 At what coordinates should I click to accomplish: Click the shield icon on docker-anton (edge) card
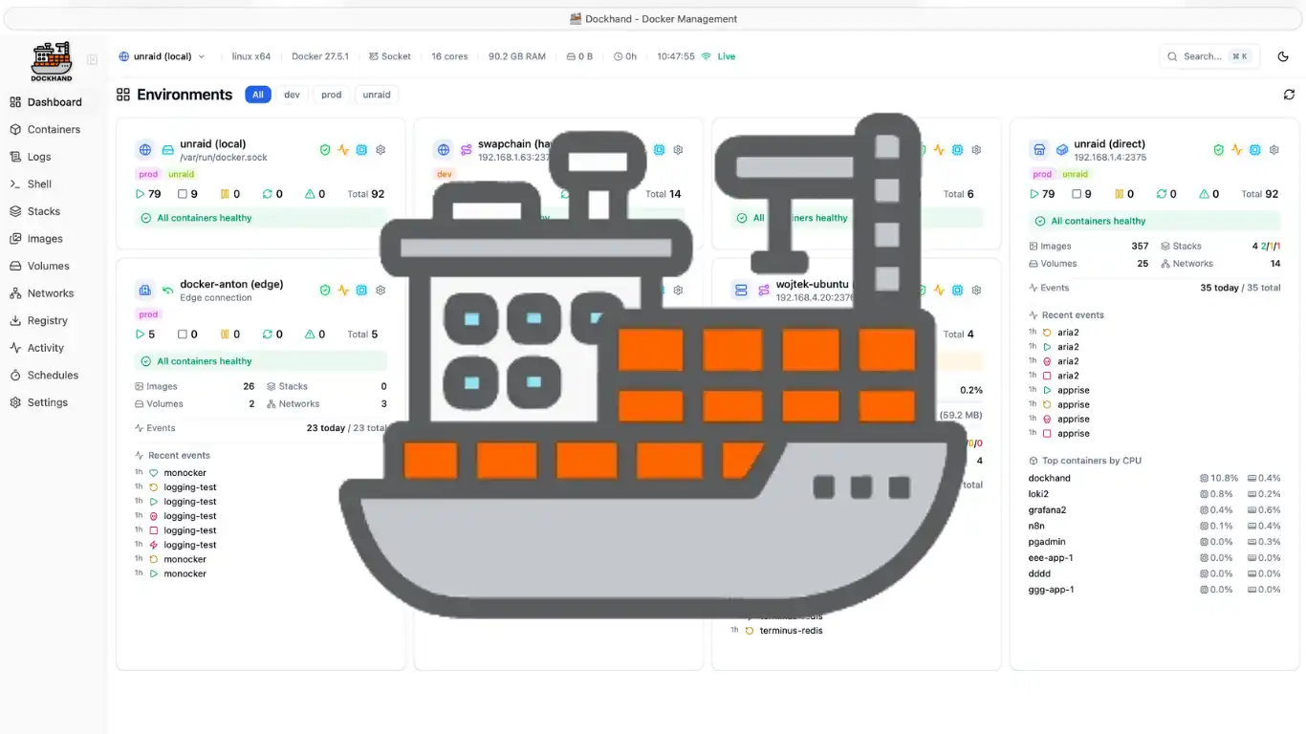(x=325, y=291)
